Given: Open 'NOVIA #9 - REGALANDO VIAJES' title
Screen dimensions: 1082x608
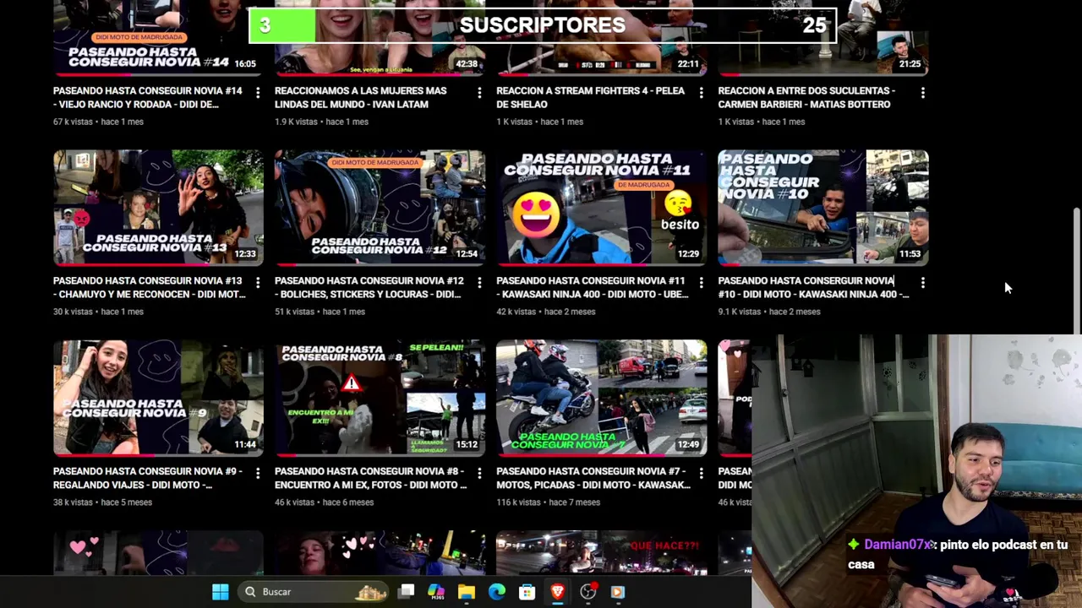Looking at the screenshot, I should pos(147,478).
